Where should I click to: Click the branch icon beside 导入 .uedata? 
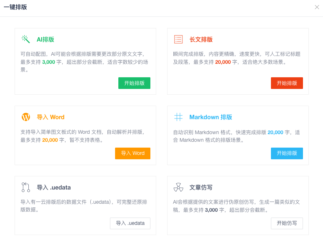tap(25, 187)
